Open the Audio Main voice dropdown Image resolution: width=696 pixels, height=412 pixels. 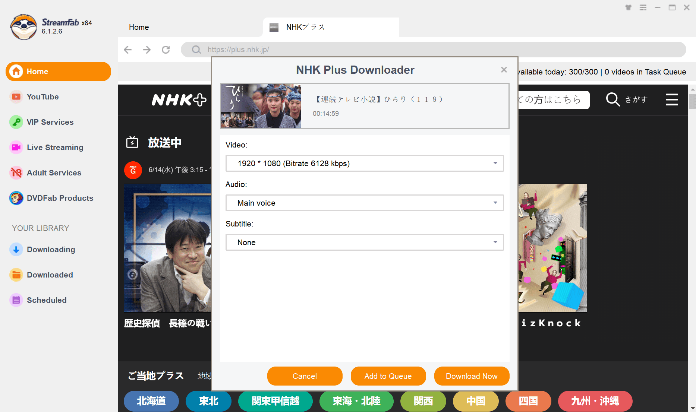click(365, 203)
